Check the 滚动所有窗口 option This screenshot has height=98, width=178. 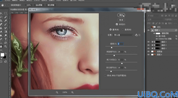pos(9,5)
